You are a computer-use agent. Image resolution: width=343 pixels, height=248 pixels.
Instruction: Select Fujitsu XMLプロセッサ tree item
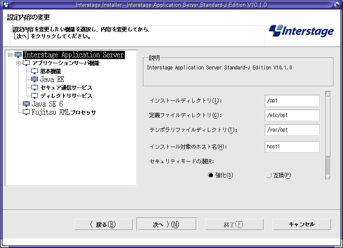click(x=64, y=112)
